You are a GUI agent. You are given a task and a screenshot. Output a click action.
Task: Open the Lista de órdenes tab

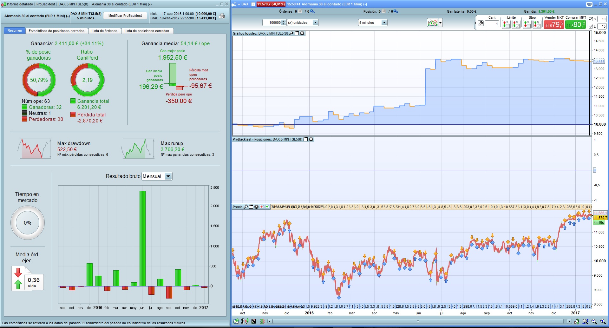104,31
